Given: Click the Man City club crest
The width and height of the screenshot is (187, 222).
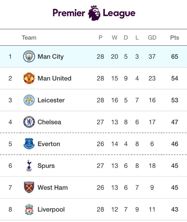Looking at the screenshot, I should 29,56.
